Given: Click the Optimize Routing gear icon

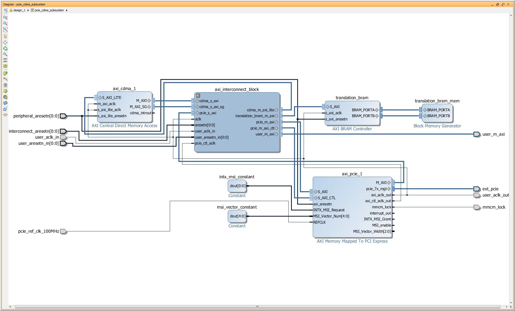Looking at the screenshot, I should coord(5,97).
